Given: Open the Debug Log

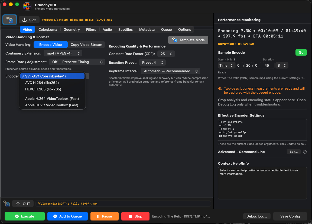Looking at the screenshot, I should 257,216.
